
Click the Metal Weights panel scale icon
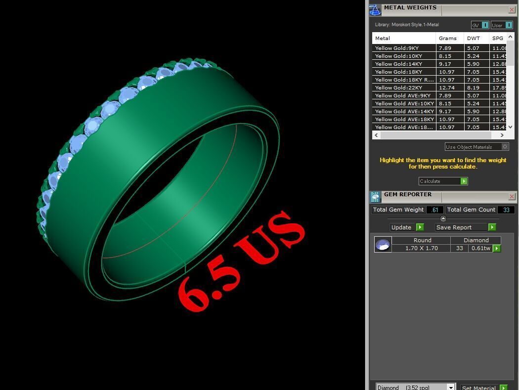[375, 10]
